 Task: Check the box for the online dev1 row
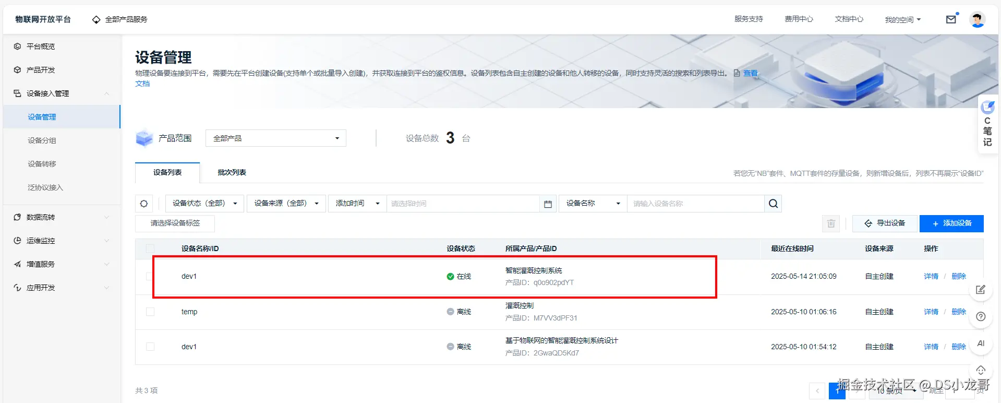coord(150,276)
